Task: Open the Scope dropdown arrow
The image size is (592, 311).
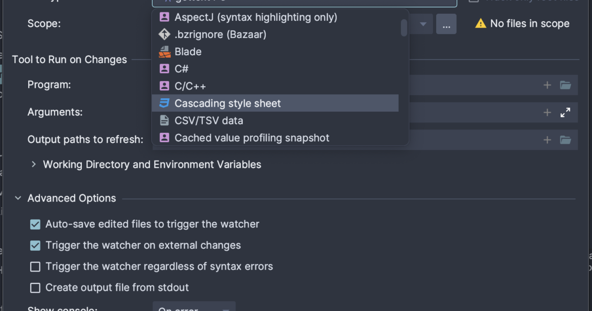Action: point(423,24)
